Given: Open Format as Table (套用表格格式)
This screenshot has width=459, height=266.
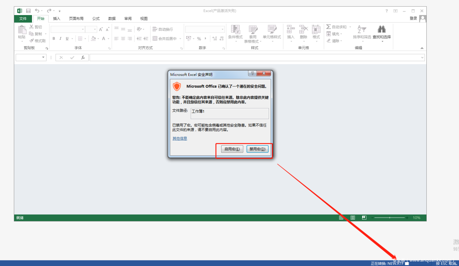Looking at the screenshot, I should [x=253, y=34].
